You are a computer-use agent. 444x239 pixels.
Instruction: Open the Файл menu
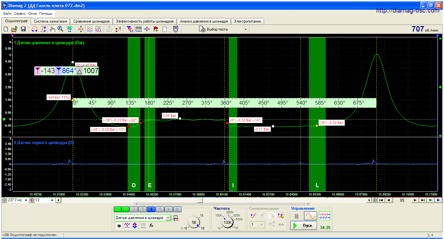[7, 14]
